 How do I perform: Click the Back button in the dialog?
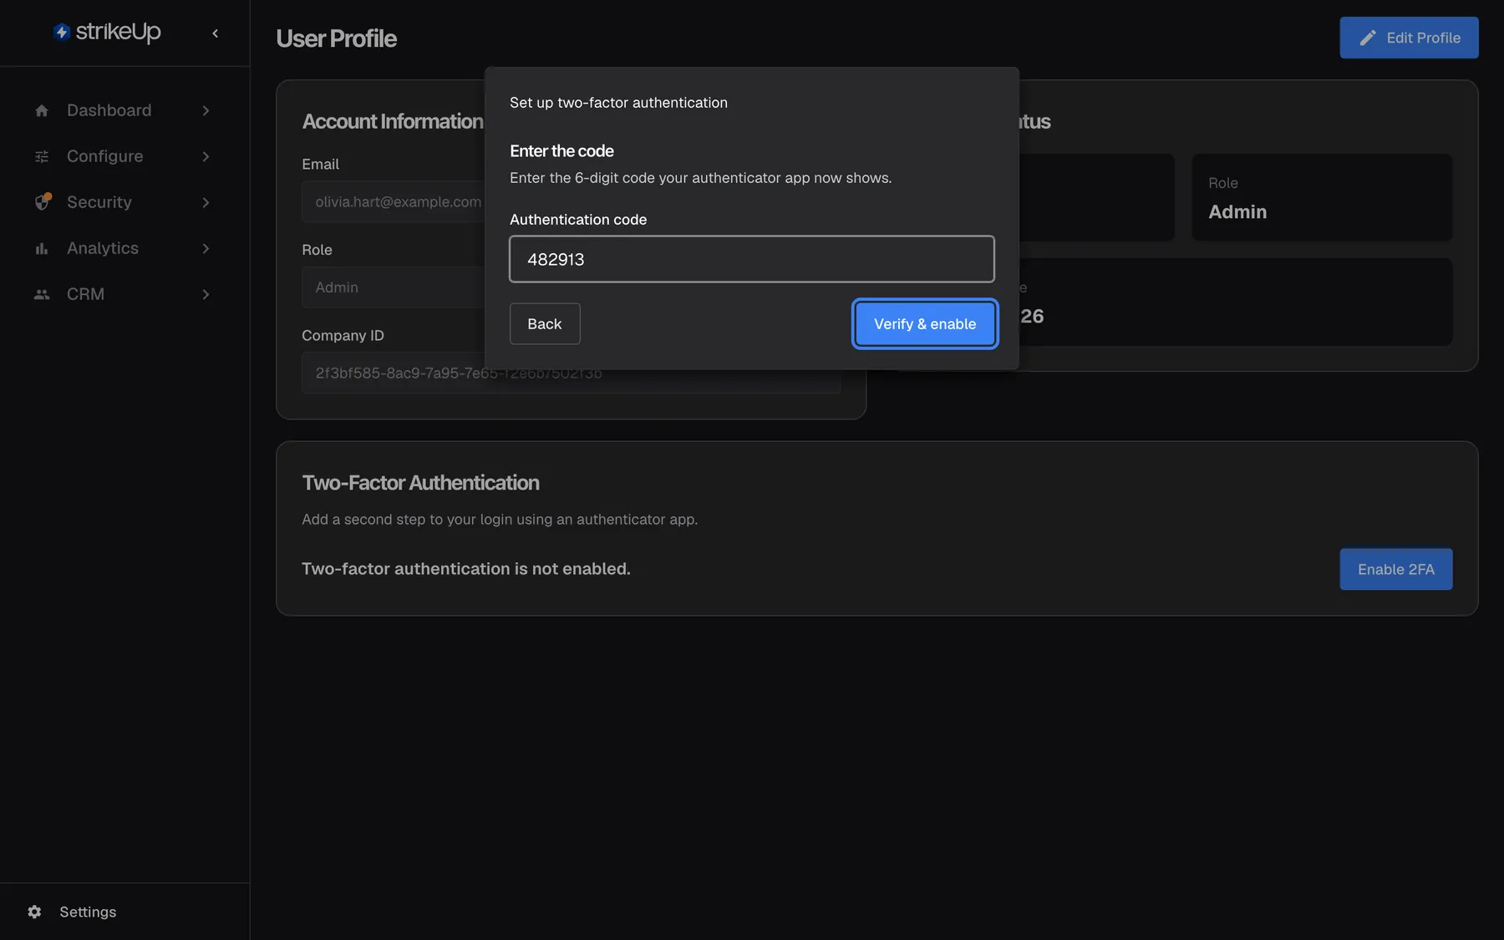tap(545, 323)
